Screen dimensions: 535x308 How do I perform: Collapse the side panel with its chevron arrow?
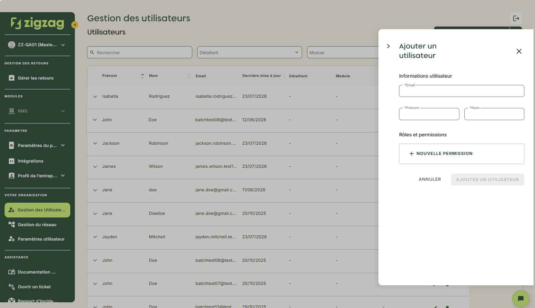pyautogui.click(x=388, y=46)
